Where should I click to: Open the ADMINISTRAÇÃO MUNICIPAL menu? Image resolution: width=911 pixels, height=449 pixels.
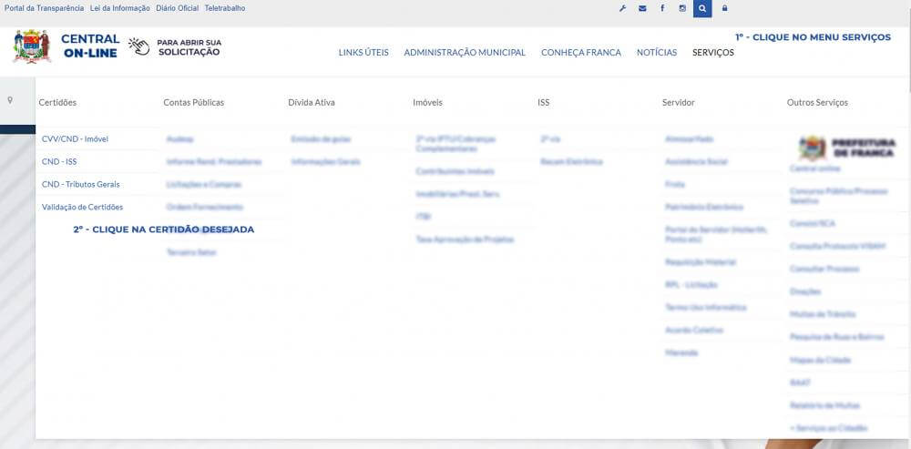(x=465, y=52)
